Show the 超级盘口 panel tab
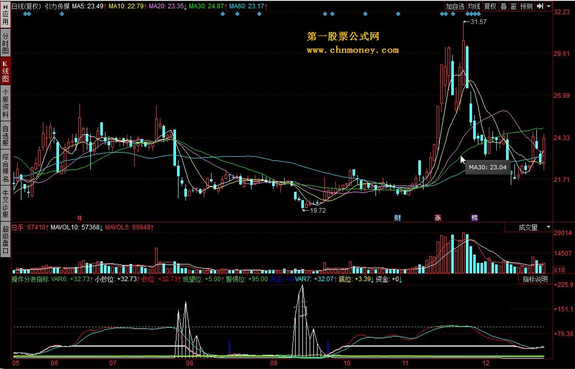Screen dimensions: 575x369 click(x=5, y=239)
